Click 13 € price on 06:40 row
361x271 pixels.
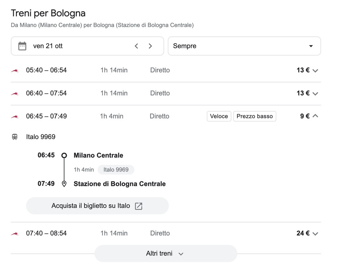coord(303,93)
